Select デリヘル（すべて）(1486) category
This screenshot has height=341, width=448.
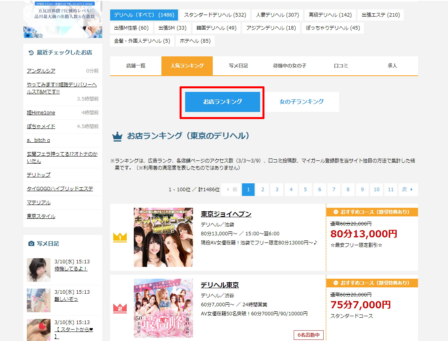[144, 15]
